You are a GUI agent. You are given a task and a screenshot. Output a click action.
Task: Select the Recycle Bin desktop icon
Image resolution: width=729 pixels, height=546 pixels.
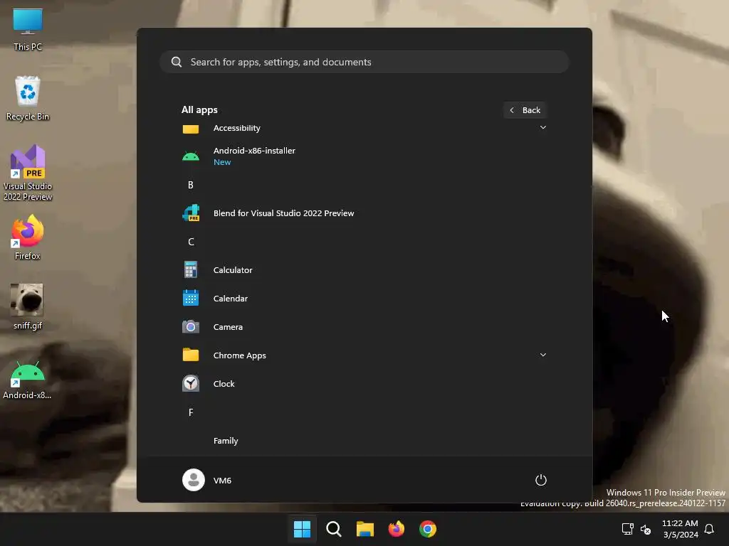tap(28, 98)
